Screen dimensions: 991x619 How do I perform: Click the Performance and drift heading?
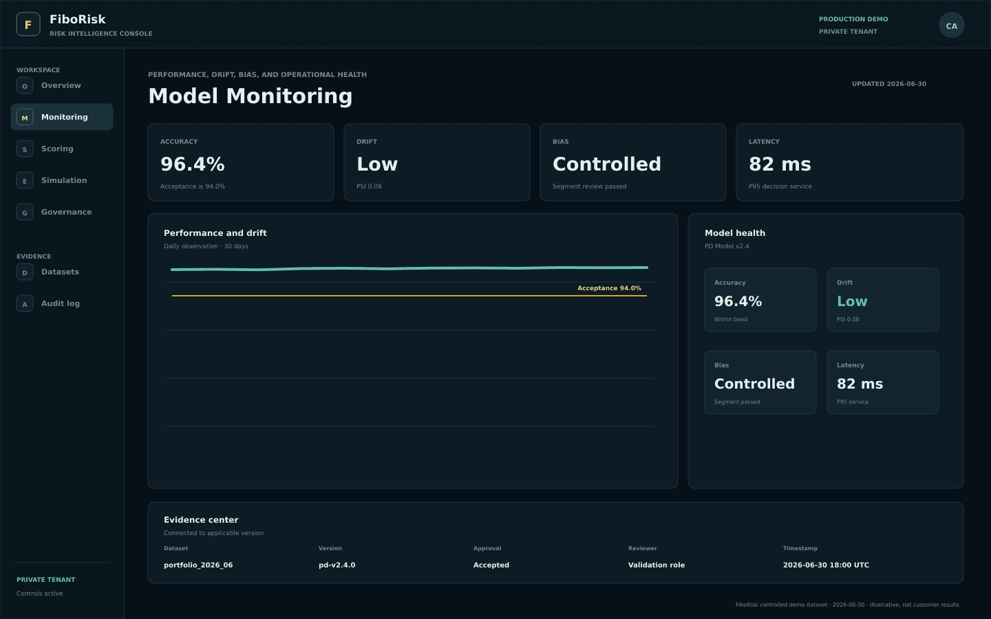click(215, 233)
